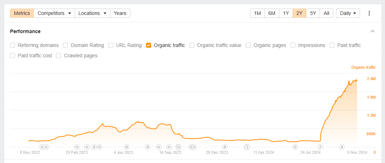
Task: Click the 'a' marker near 29 Dec 2023
Action: coord(225,147)
